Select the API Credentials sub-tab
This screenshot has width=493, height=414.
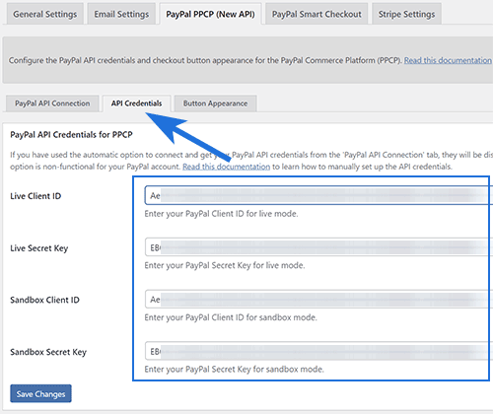point(136,103)
